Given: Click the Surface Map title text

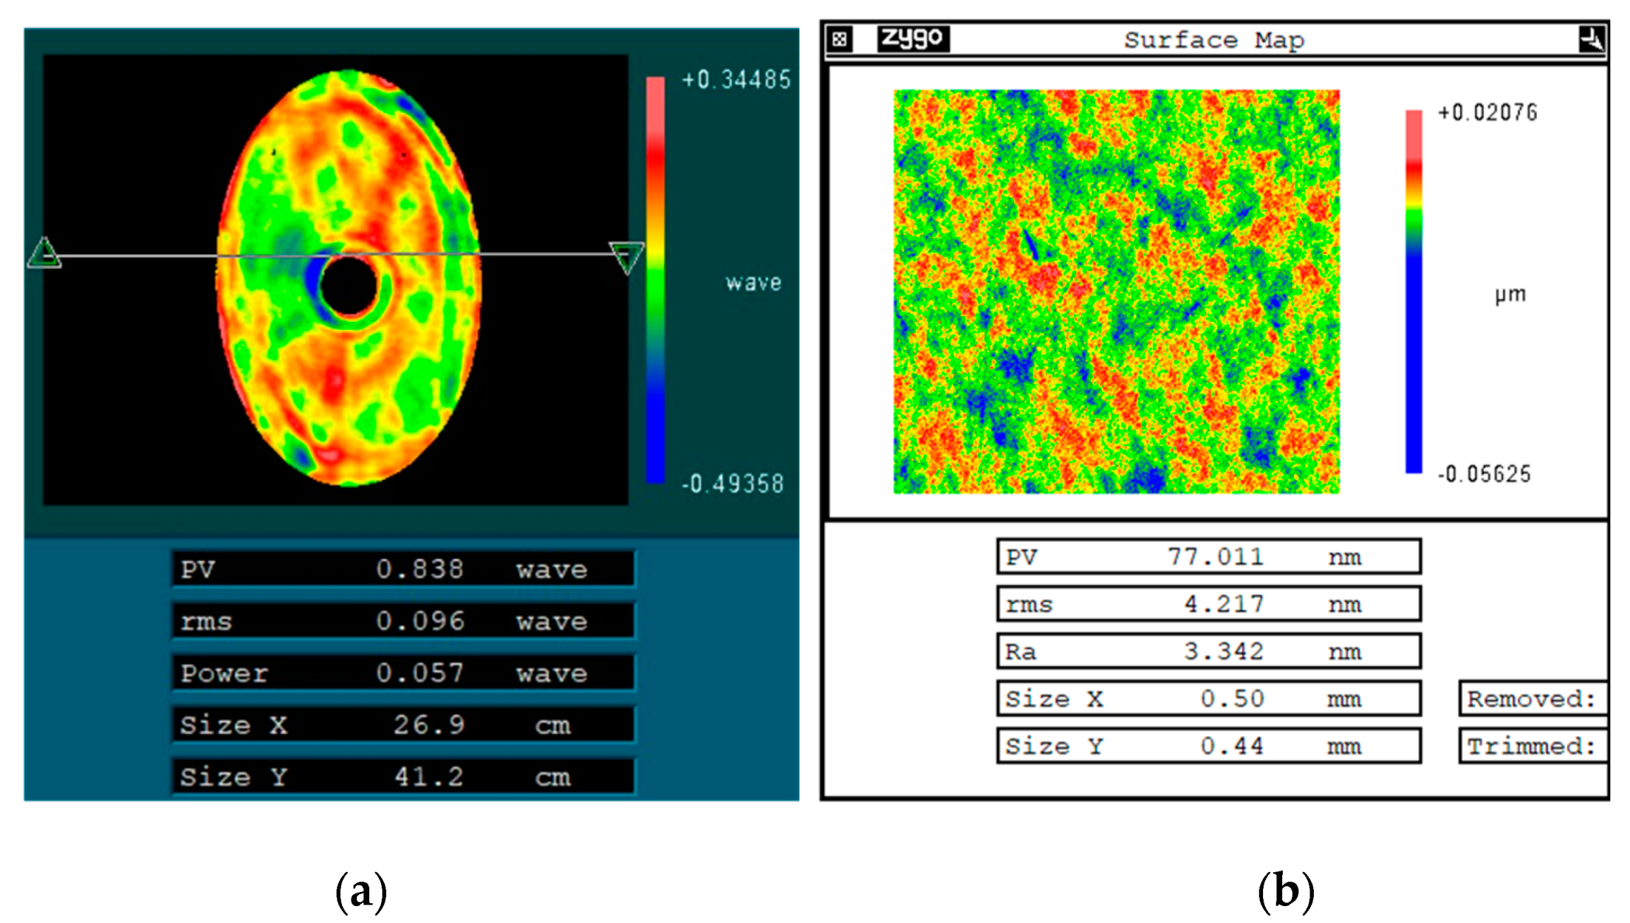Looking at the screenshot, I should [1214, 40].
